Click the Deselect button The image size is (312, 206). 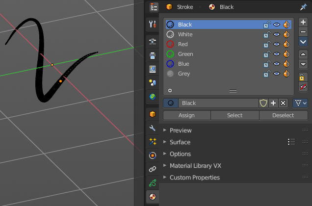pyautogui.click(x=284, y=115)
